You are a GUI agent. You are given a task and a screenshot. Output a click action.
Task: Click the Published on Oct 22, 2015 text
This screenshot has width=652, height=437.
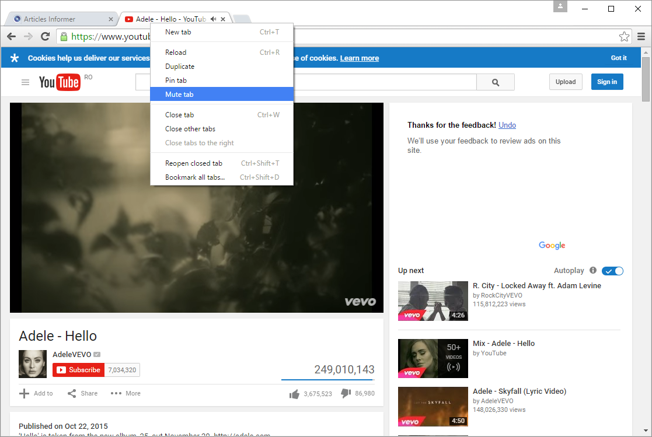(x=63, y=426)
